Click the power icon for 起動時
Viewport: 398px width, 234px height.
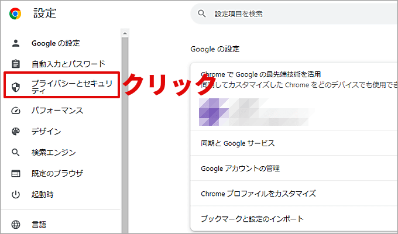pos(16,195)
